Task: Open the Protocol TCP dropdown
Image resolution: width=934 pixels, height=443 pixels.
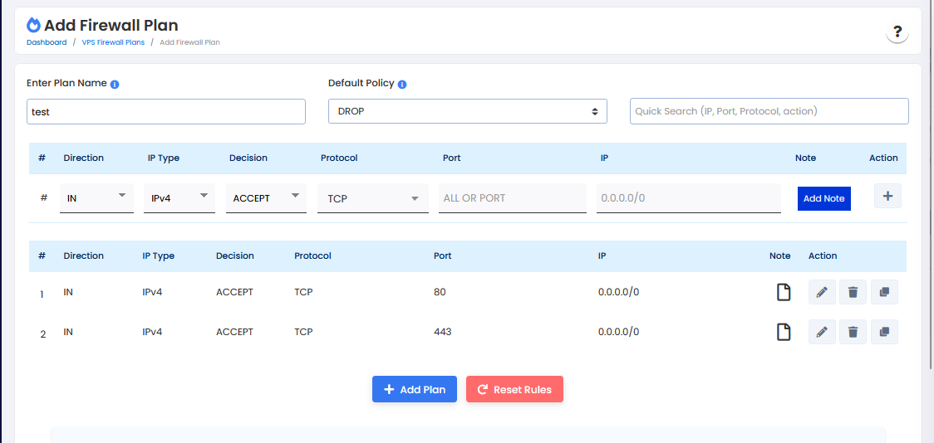Action: (x=372, y=198)
